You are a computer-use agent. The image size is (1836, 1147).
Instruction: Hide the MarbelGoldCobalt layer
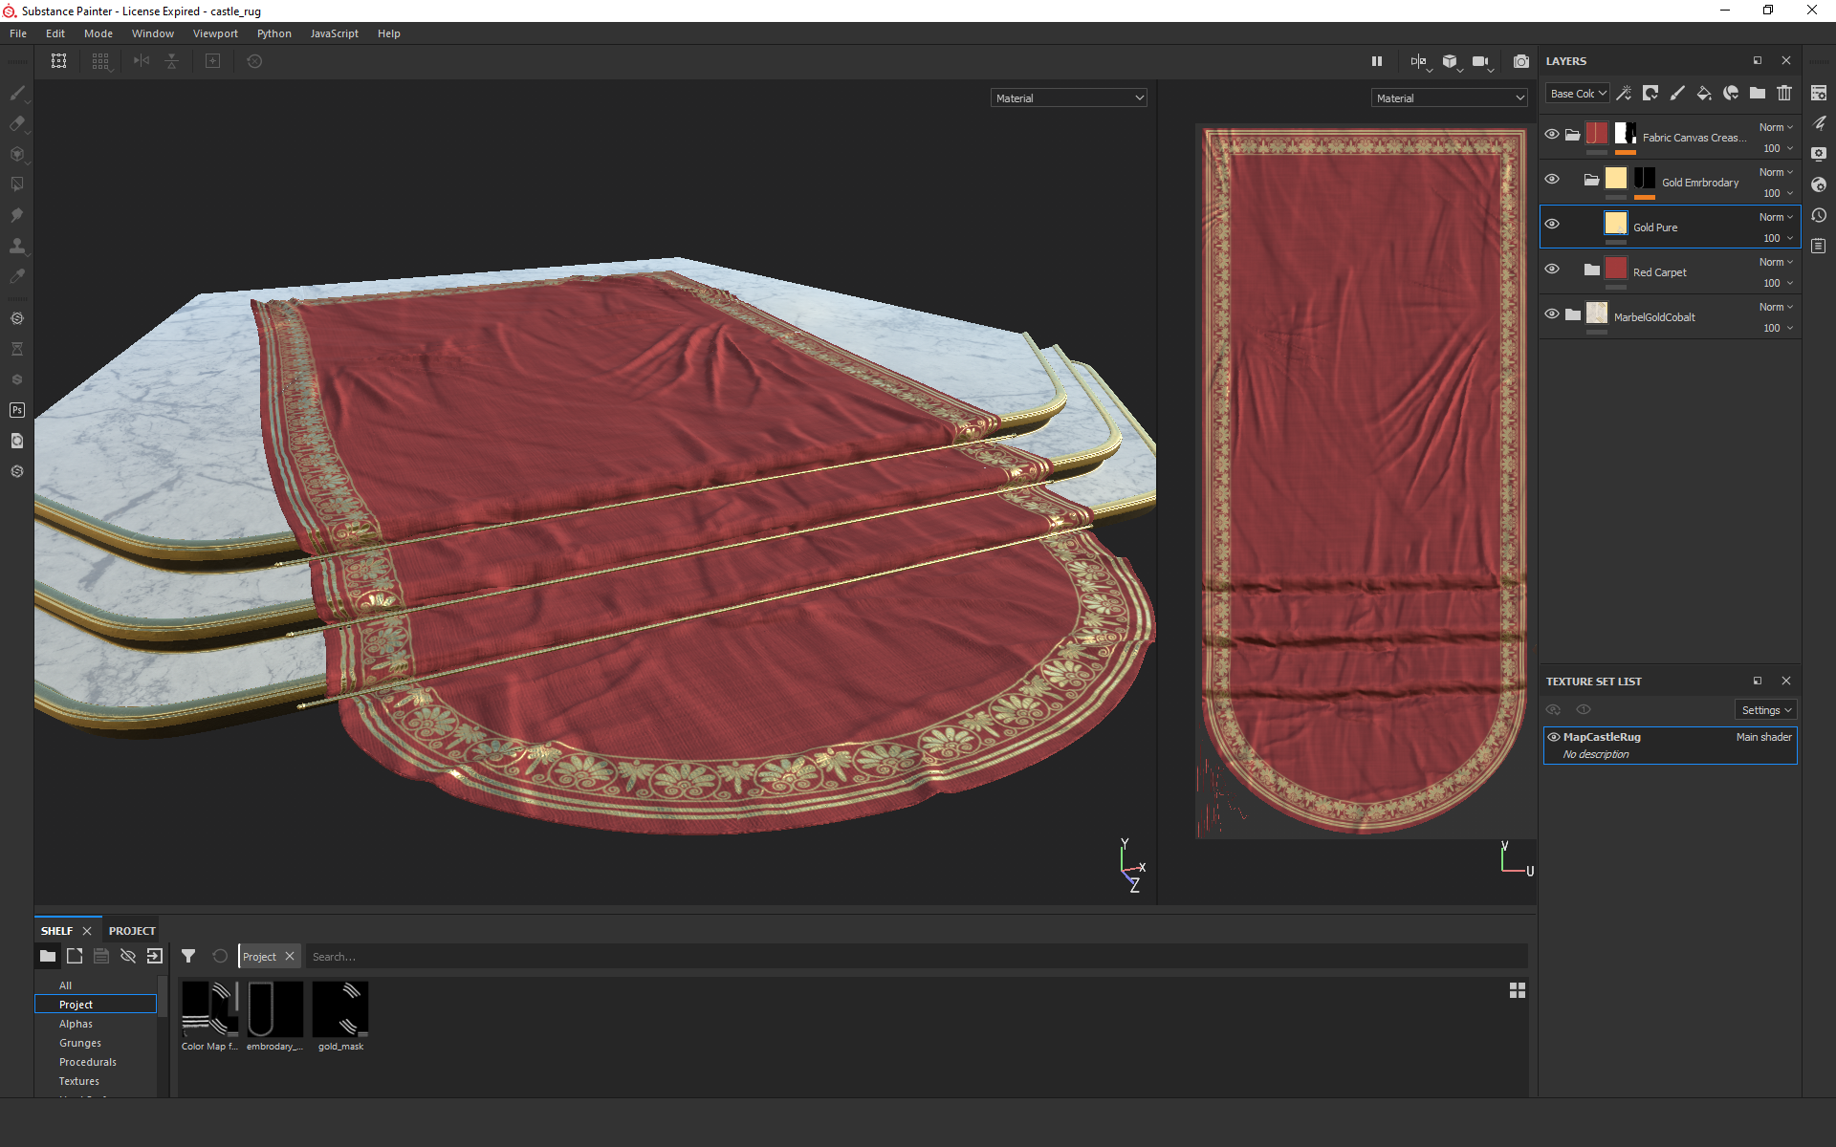pyautogui.click(x=1552, y=314)
